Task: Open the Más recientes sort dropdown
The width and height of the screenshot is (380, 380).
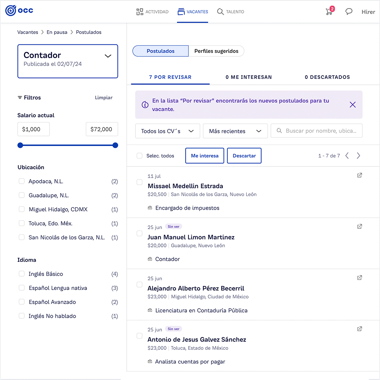Action: tap(235, 131)
